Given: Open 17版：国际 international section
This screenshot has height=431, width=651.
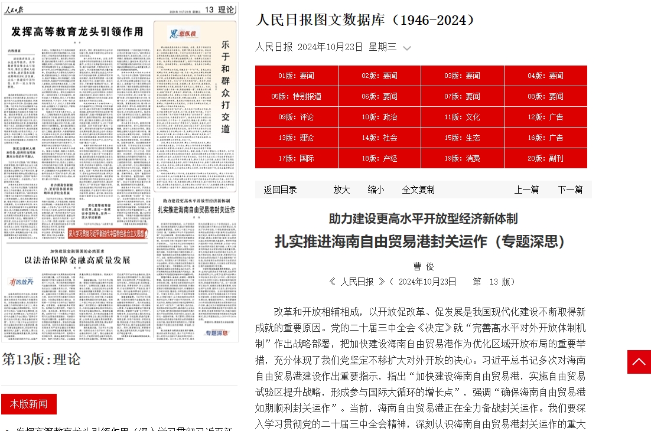Looking at the screenshot, I should point(297,158).
